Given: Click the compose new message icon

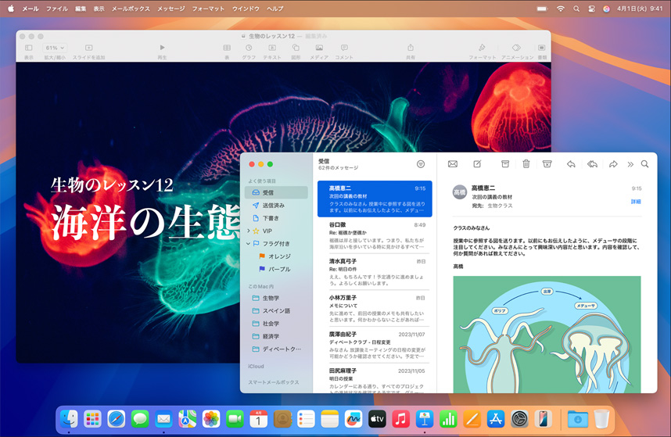Looking at the screenshot, I should (x=477, y=164).
